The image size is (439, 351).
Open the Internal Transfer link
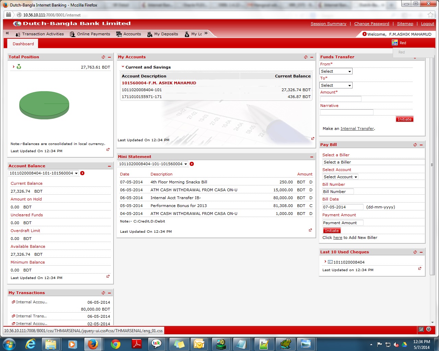coord(357,129)
